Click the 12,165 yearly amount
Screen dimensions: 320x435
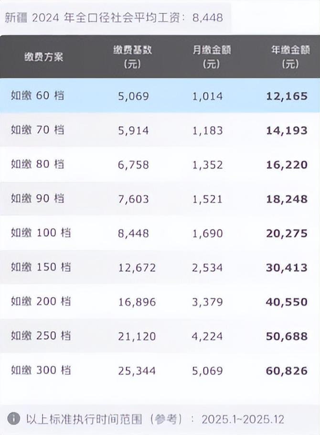pyautogui.click(x=287, y=96)
